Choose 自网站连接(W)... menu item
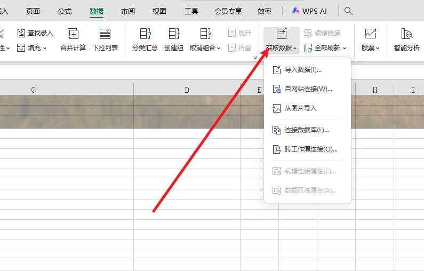The width and height of the screenshot is (424, 271). (307, 89)
